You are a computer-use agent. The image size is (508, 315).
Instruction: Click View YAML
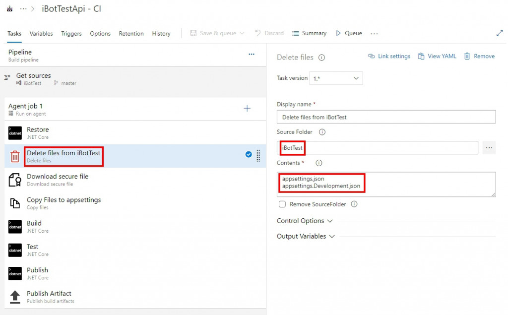pyautogui.click(x=437, y=56)
